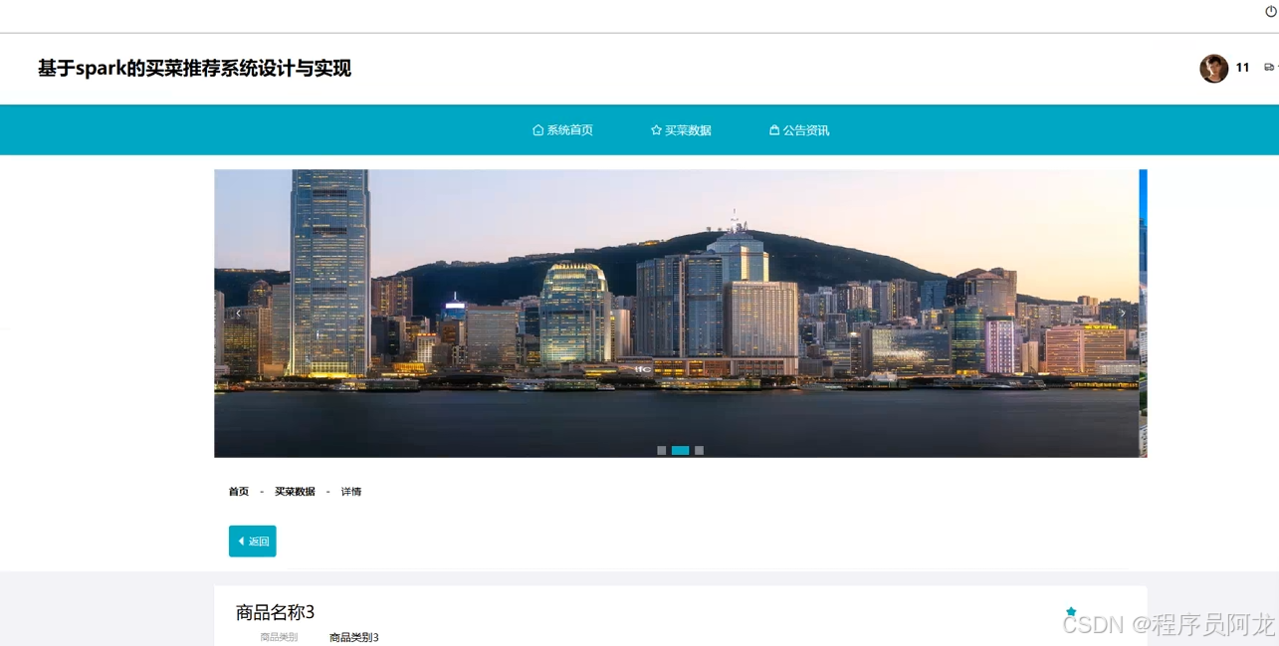This screenshot has height=646, width=1279.
Task: Click the delivery truck icon in the header
Action: 1271,67
